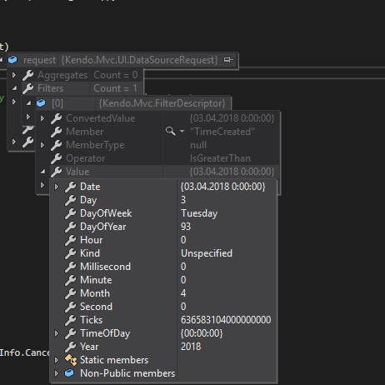Viewport: 385px width, 385px height.
Task: Expand the MemberType property
Action: point(42,145)
